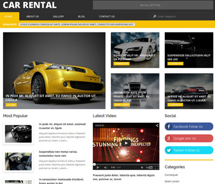Screen dimensions: 215x184
Task: Click the YouTube logo in player
Action: click(149, 167)
